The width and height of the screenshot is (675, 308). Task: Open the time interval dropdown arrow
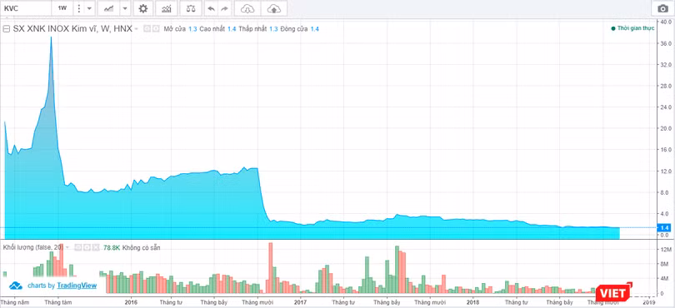pyautogui.click(x=89, y=8)
